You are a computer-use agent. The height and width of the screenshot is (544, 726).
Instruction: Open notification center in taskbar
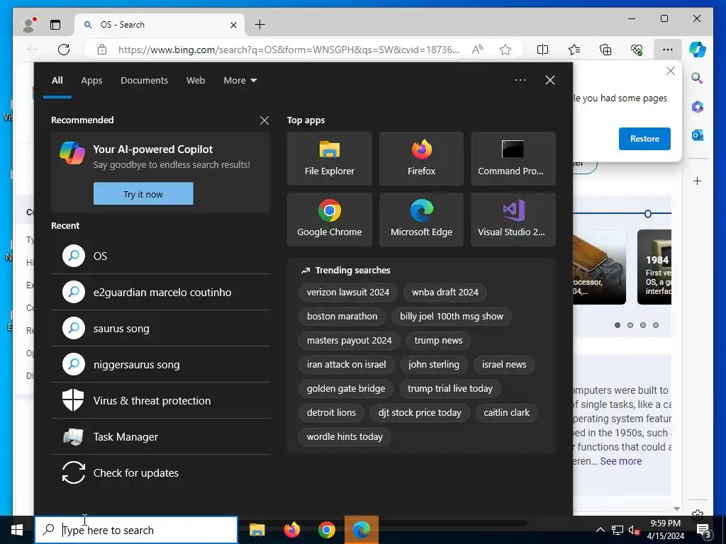tap(704, 530)
